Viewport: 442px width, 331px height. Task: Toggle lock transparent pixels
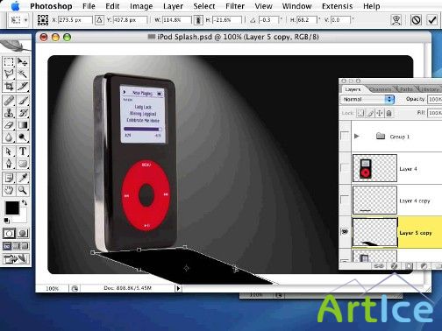[x=360, y=113]
